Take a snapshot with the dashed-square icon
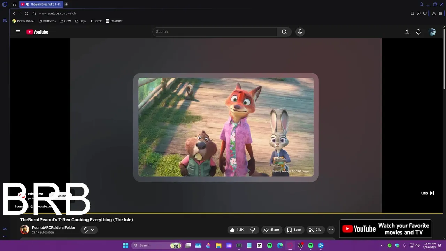 pos(413,13)
